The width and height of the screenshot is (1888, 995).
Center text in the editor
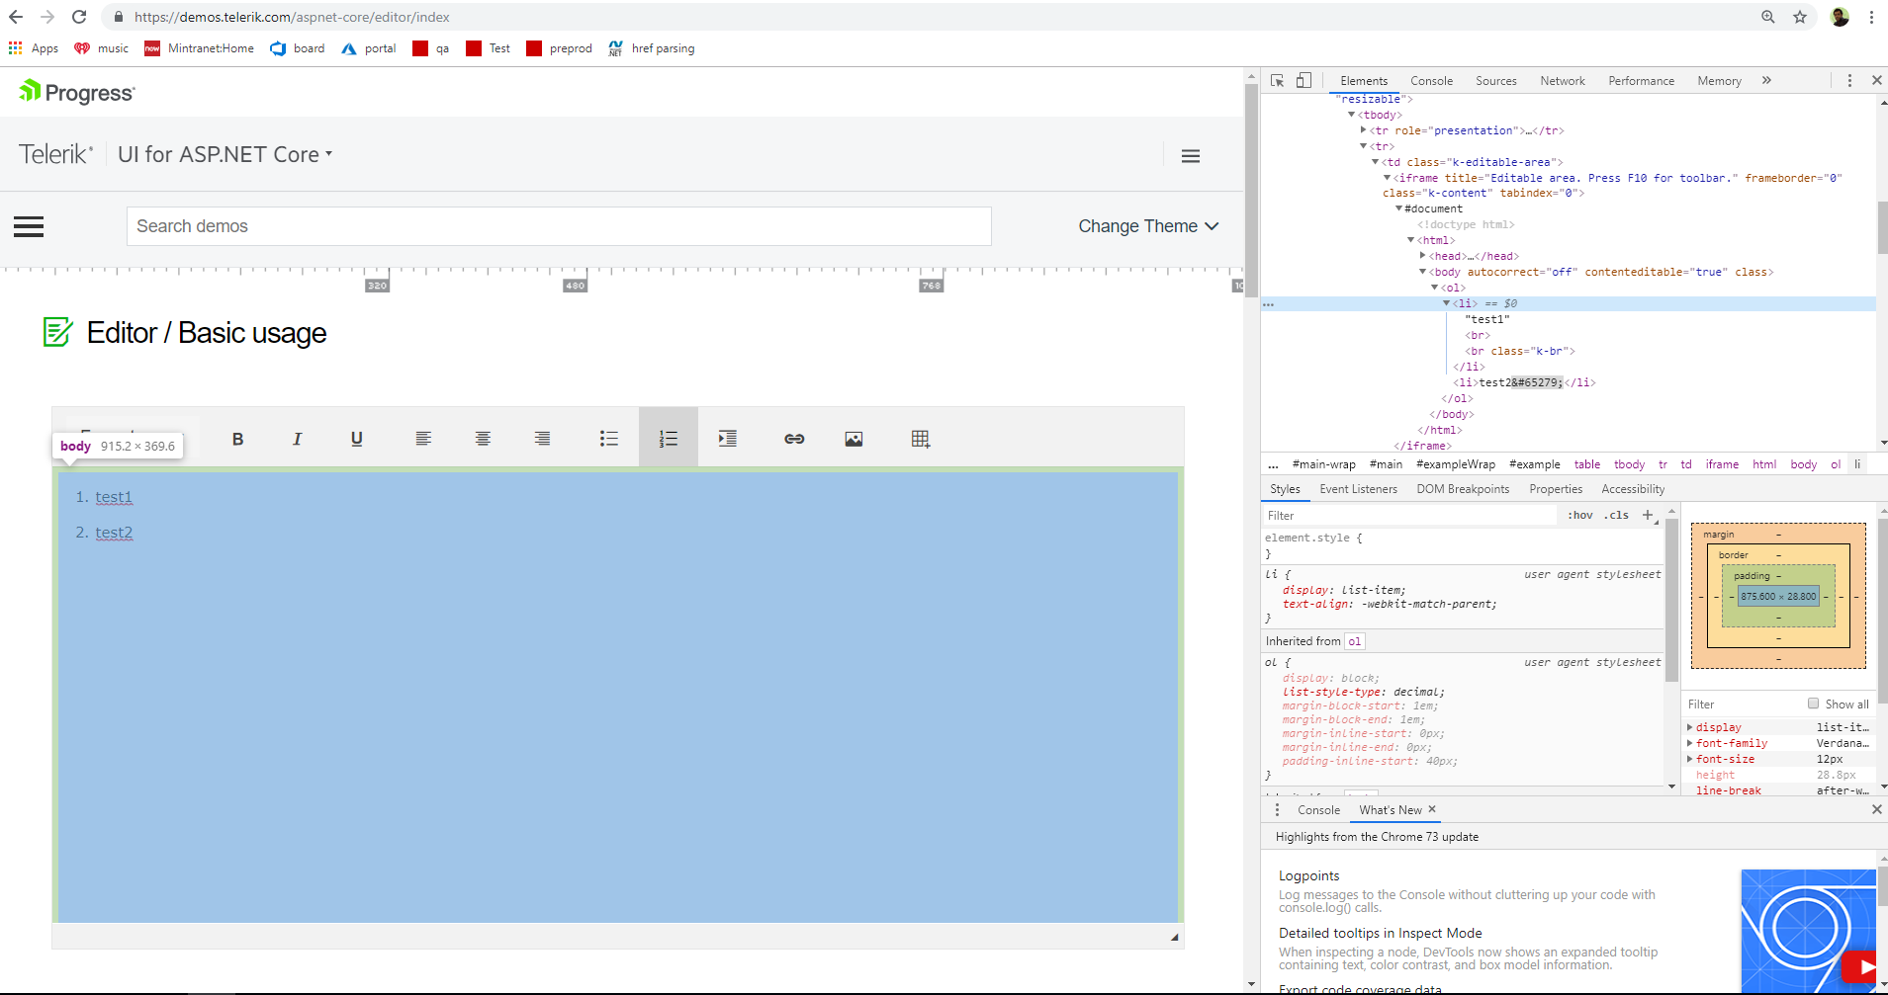(x=483, y=439)
